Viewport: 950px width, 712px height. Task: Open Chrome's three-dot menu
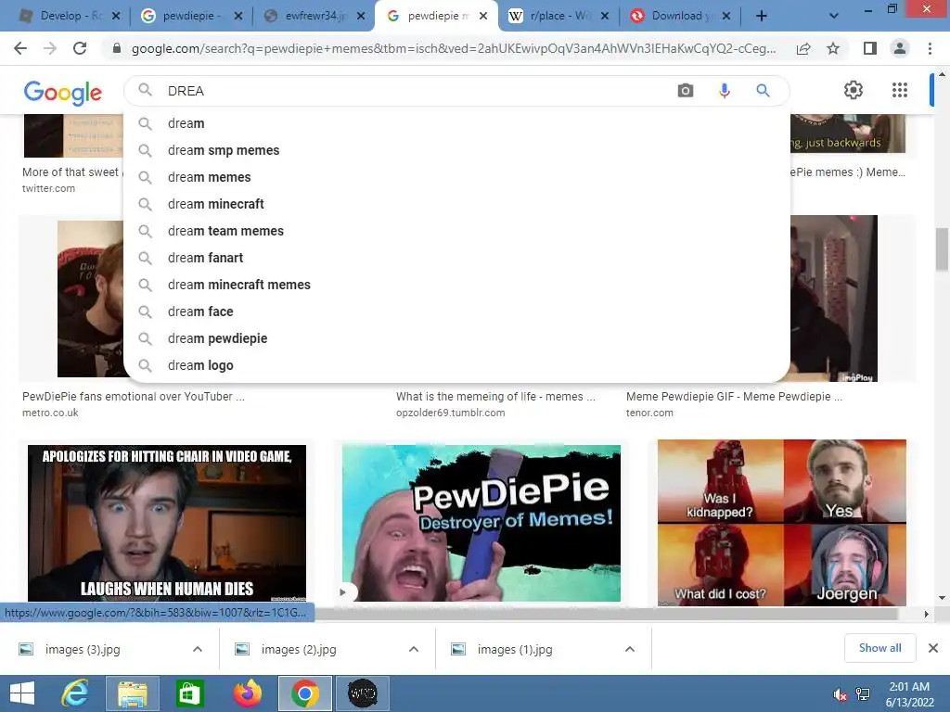[x=930, y=48]
